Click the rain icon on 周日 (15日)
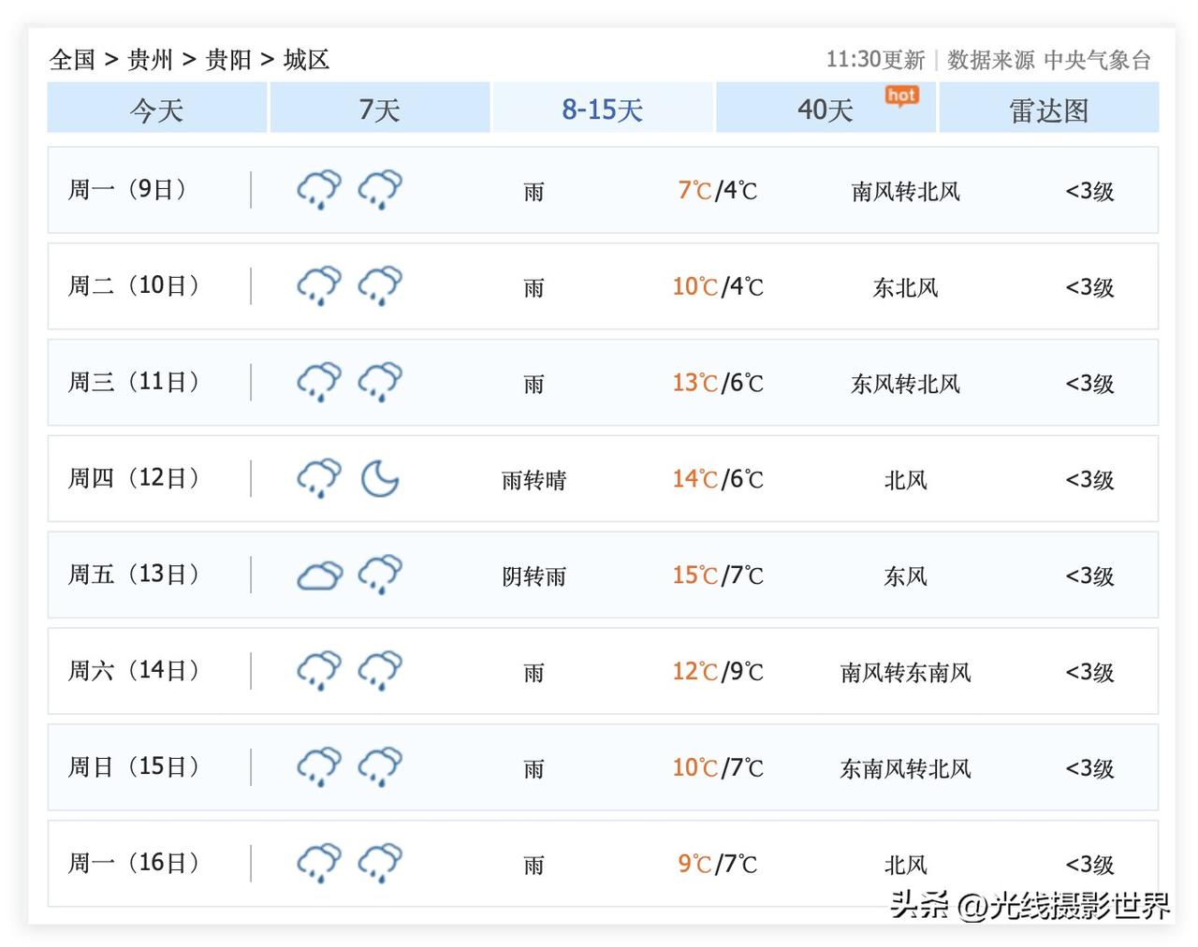The image size is (1198, 947). point(318,766)
